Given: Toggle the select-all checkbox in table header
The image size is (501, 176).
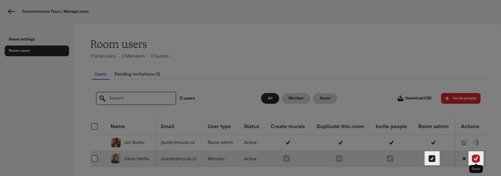Looking at the screenshot, I should pyautogui.click(x=95, y=126).
